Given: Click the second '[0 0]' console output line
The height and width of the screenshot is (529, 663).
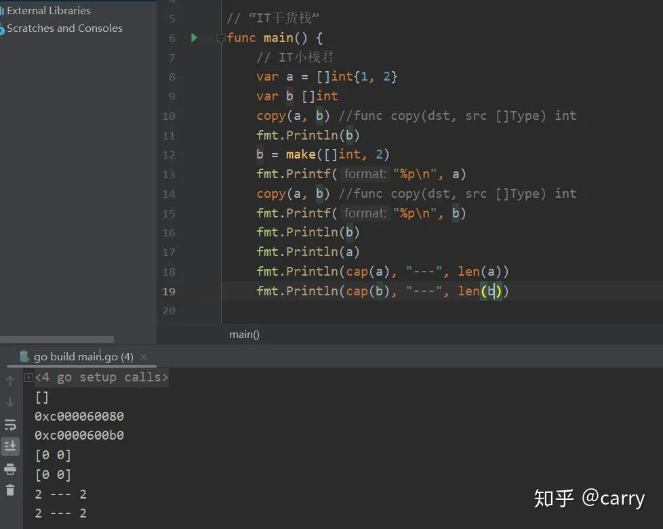Looking at the screenshot, I should (54, 475).
